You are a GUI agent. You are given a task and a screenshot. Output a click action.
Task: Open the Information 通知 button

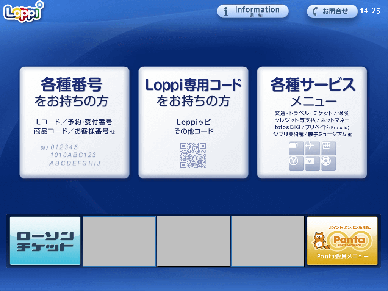pos(253,11)
